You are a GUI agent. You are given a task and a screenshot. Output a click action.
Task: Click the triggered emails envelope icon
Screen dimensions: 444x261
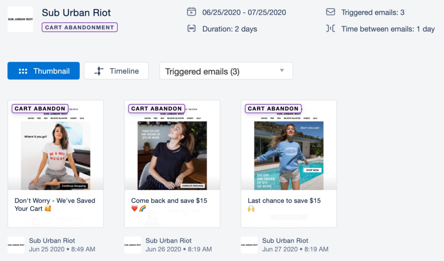pyautogui.click(x=330, y=12)
